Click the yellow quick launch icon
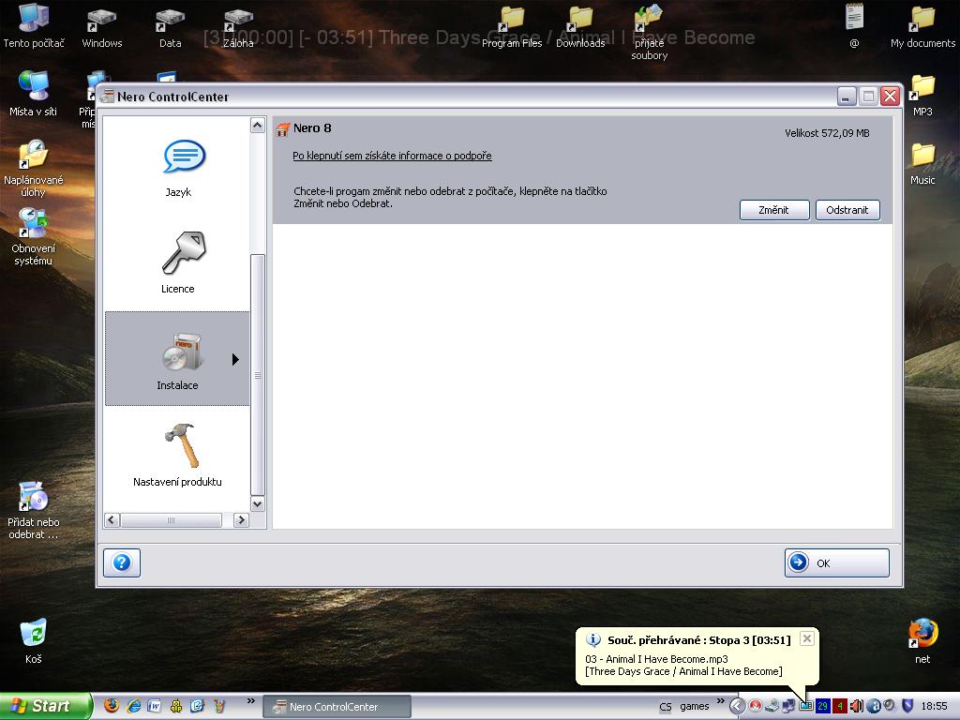The height and width of the screenshot is (720, 960). pos(175,706)
